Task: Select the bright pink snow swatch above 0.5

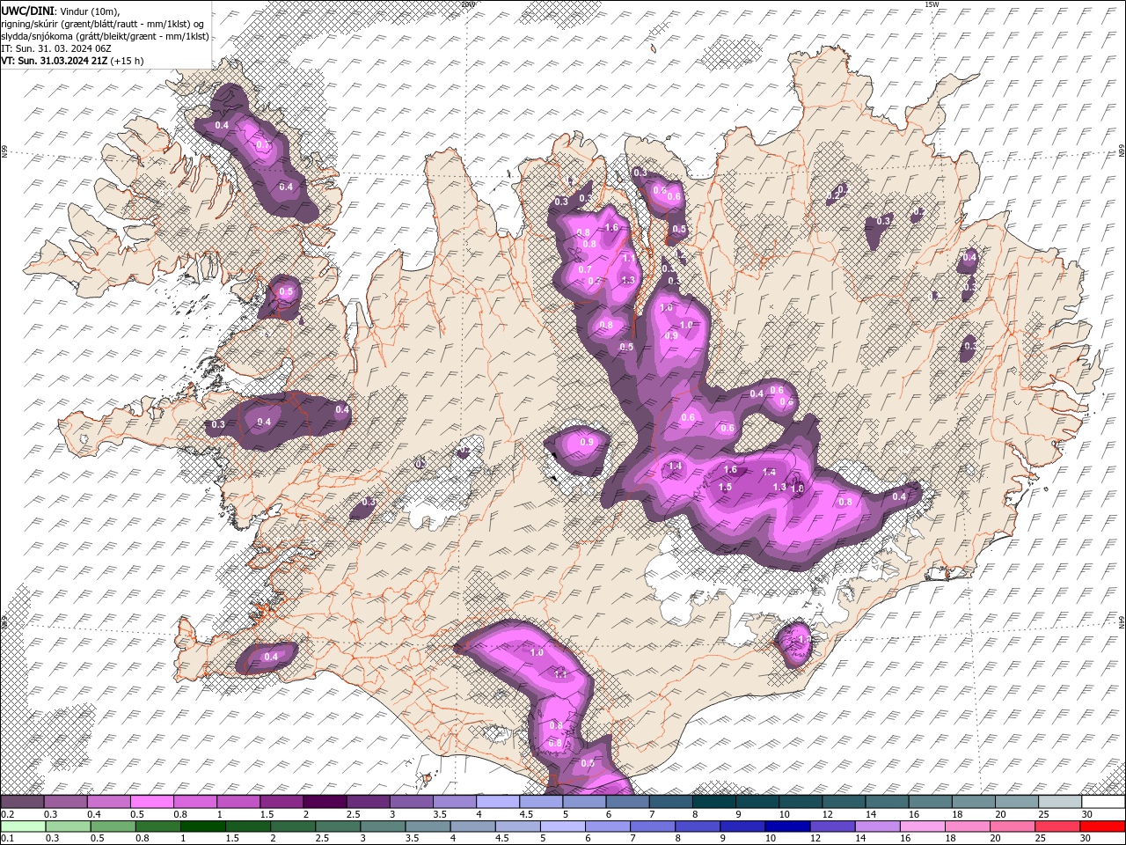Action: click(151, 802)
